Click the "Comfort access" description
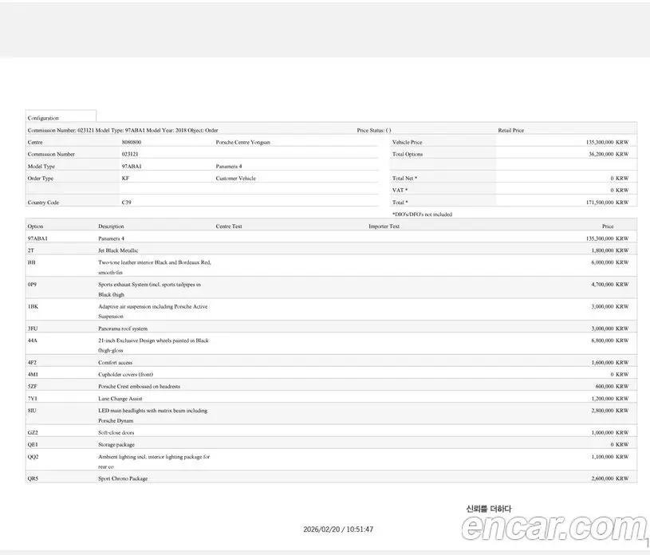 coord(115,362)
